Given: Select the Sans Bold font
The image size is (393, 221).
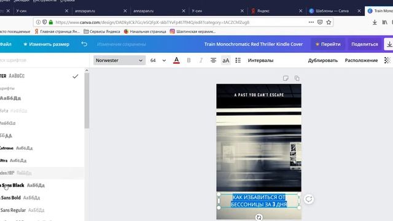Looking at the screenshot, I should click(20, 198).
